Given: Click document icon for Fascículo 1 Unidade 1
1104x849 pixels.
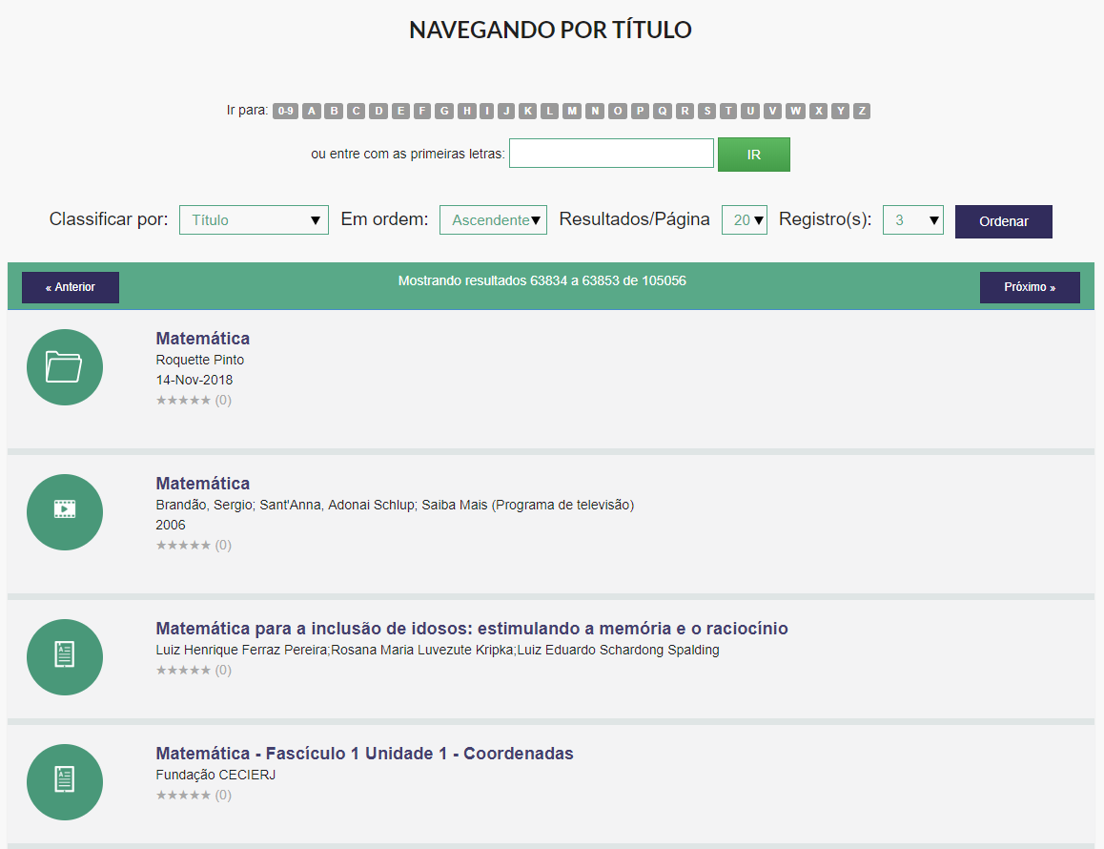Looking at the screenshot, I should tap(64, 782).
